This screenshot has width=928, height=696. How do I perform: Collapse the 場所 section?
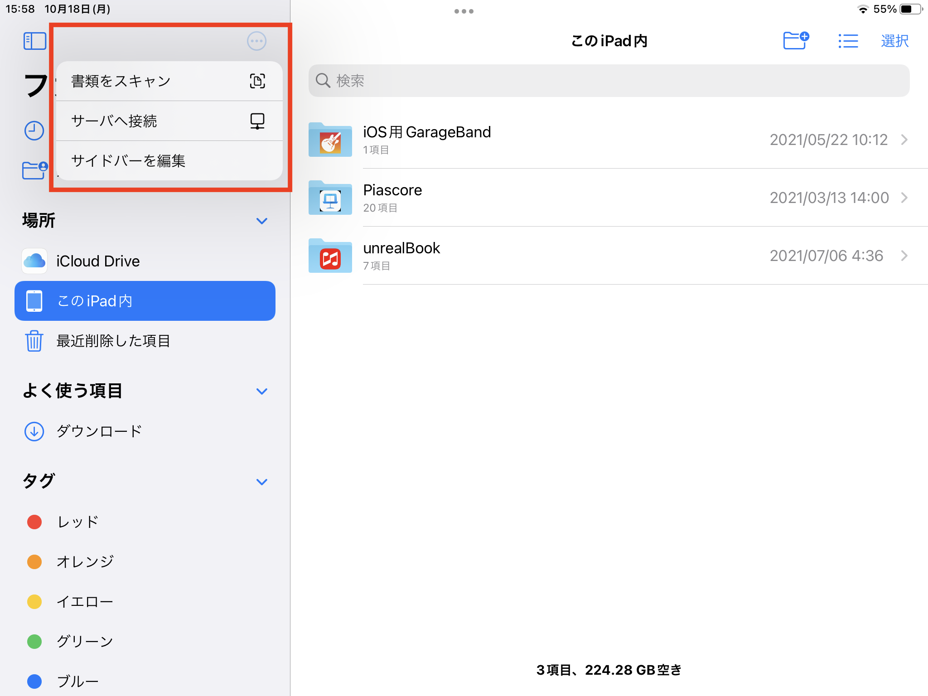coord(262,221)
